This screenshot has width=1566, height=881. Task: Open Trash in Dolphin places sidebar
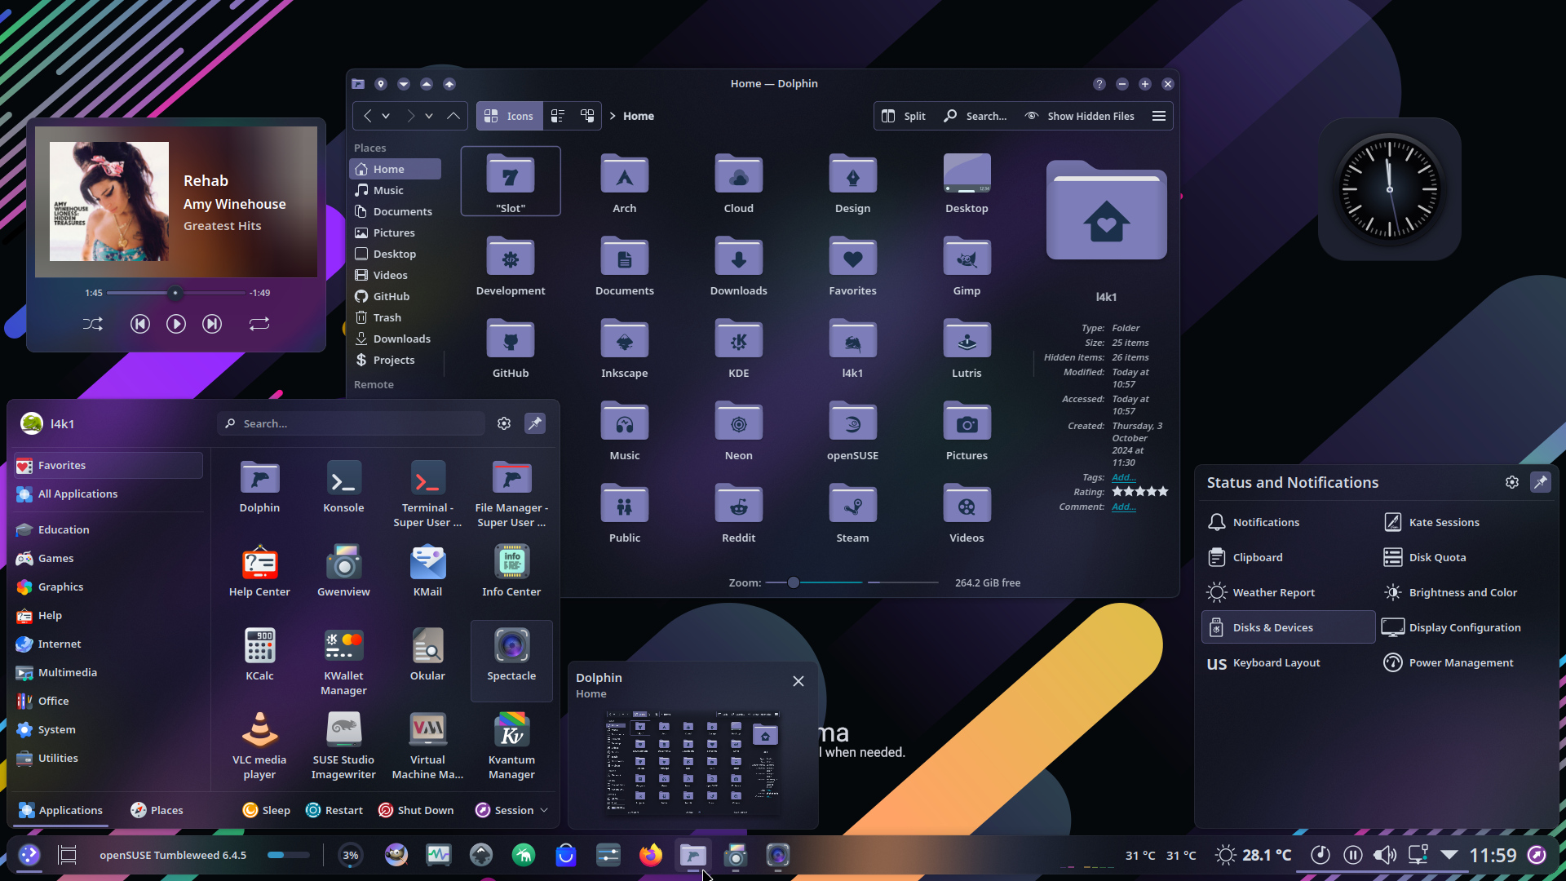point(396,317)
